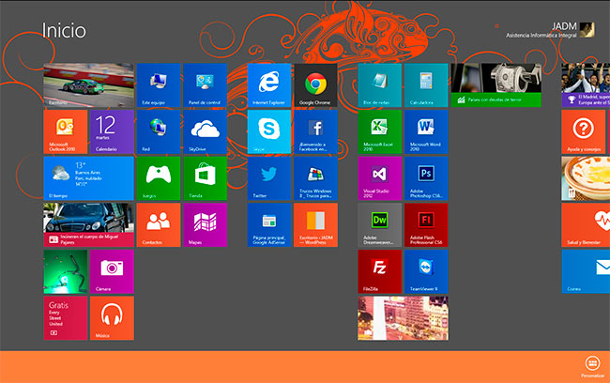Image resolution: width=610 pixels, height=383 pixels.
Task: Open the FileZilla tile
Action: 380,271
